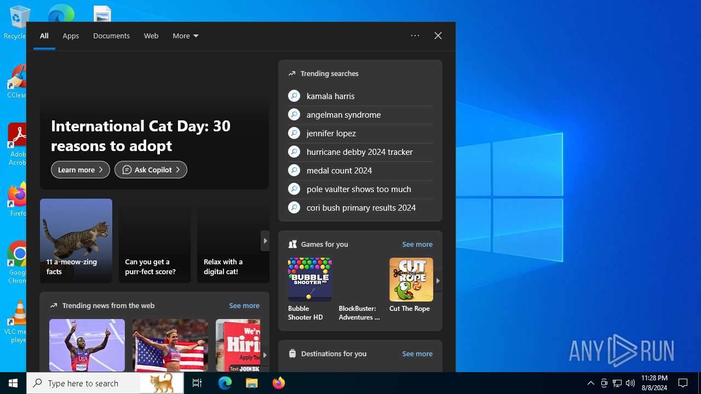Open network status tray icon
Viewport: 701px width, 394px height.
pyautogui.click(x=617, y=383)
